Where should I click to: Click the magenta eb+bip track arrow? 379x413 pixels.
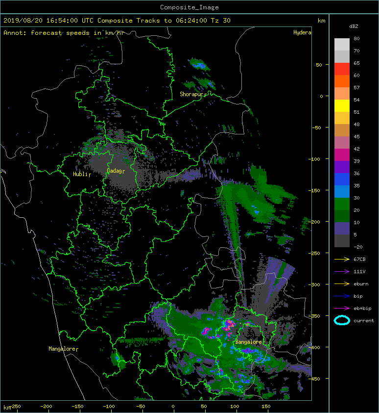click(x=342, y=308)
